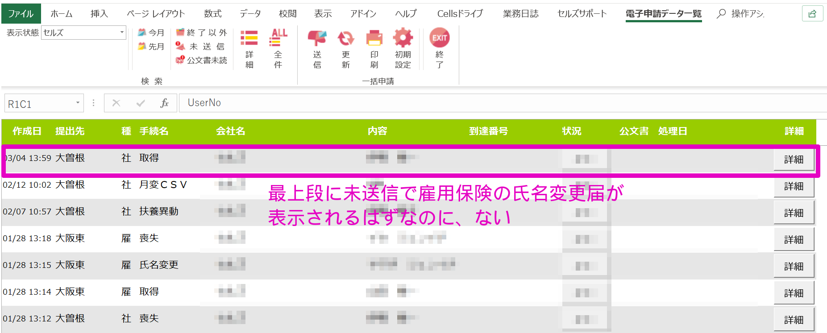Click the 到達番号 column header
The height and width of the screenshot is (333, 827).
488,131
